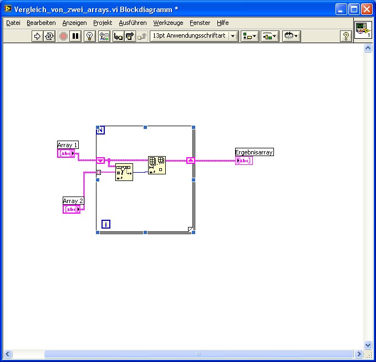The image size is (376, 362).
Task: Toggle Retain Wire Values button
Action: tap(104, 36)
